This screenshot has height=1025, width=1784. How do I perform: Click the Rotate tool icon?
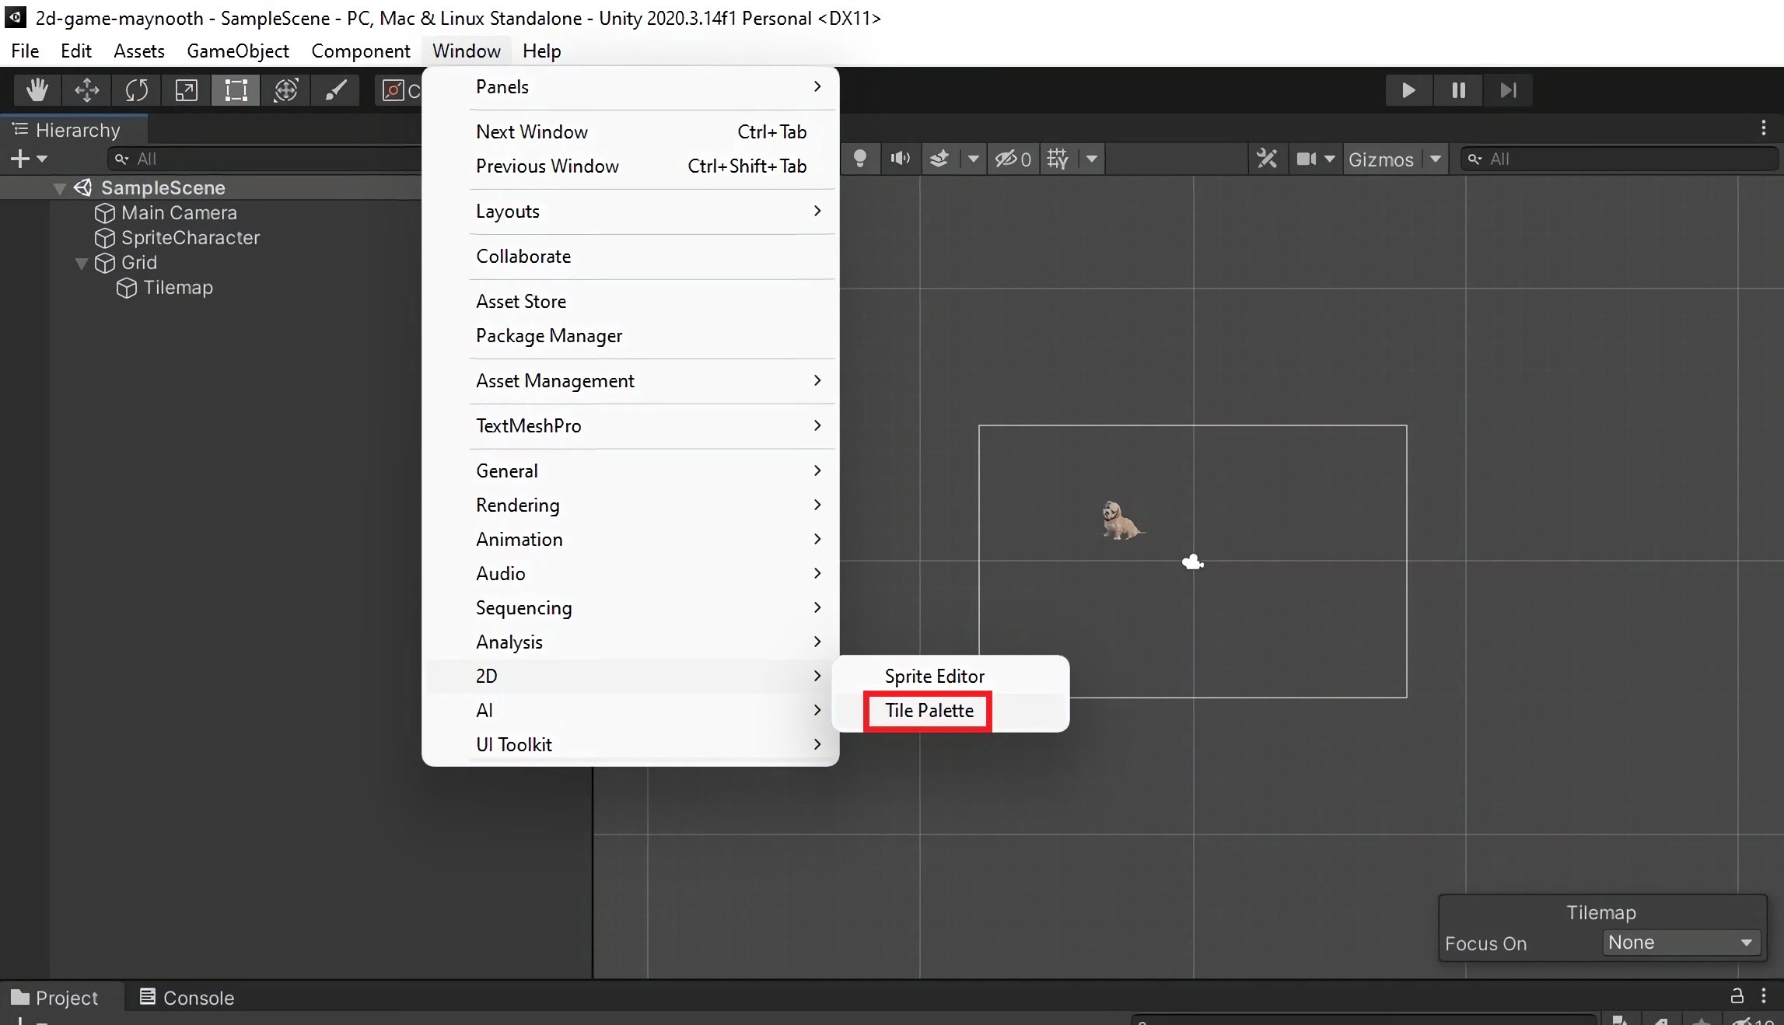(136, 88)
